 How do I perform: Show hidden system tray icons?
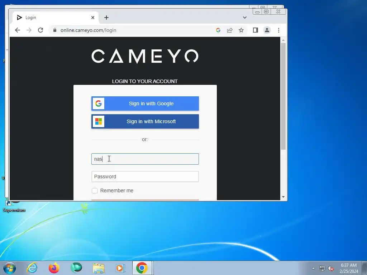pyautogui.click(x=313, y=268)
